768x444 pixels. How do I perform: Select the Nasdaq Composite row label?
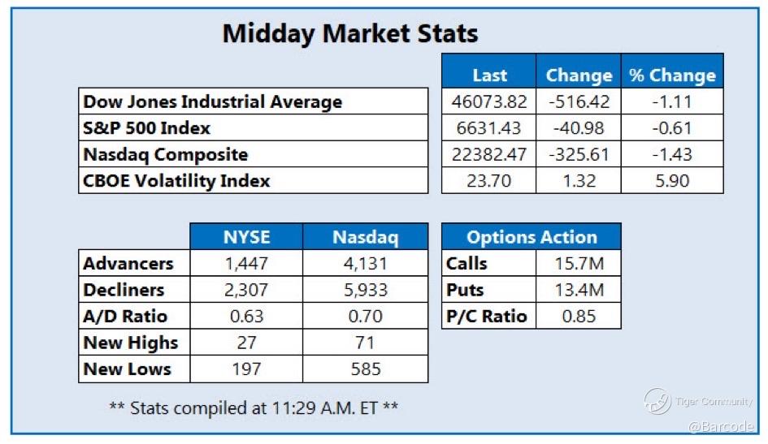pyautogui.click(x=166, y=154)
